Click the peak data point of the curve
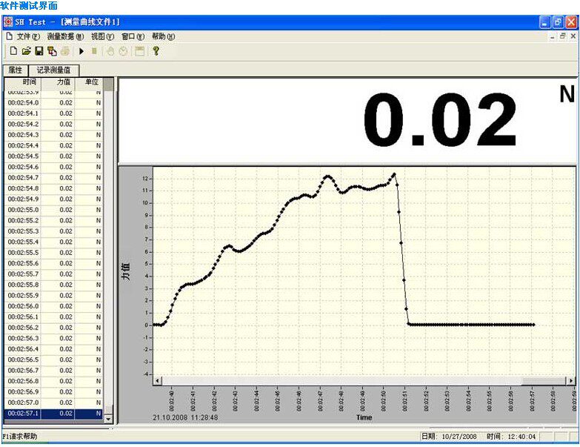The height and width of the screenshot is (447, 580). [x=394, y=174]
